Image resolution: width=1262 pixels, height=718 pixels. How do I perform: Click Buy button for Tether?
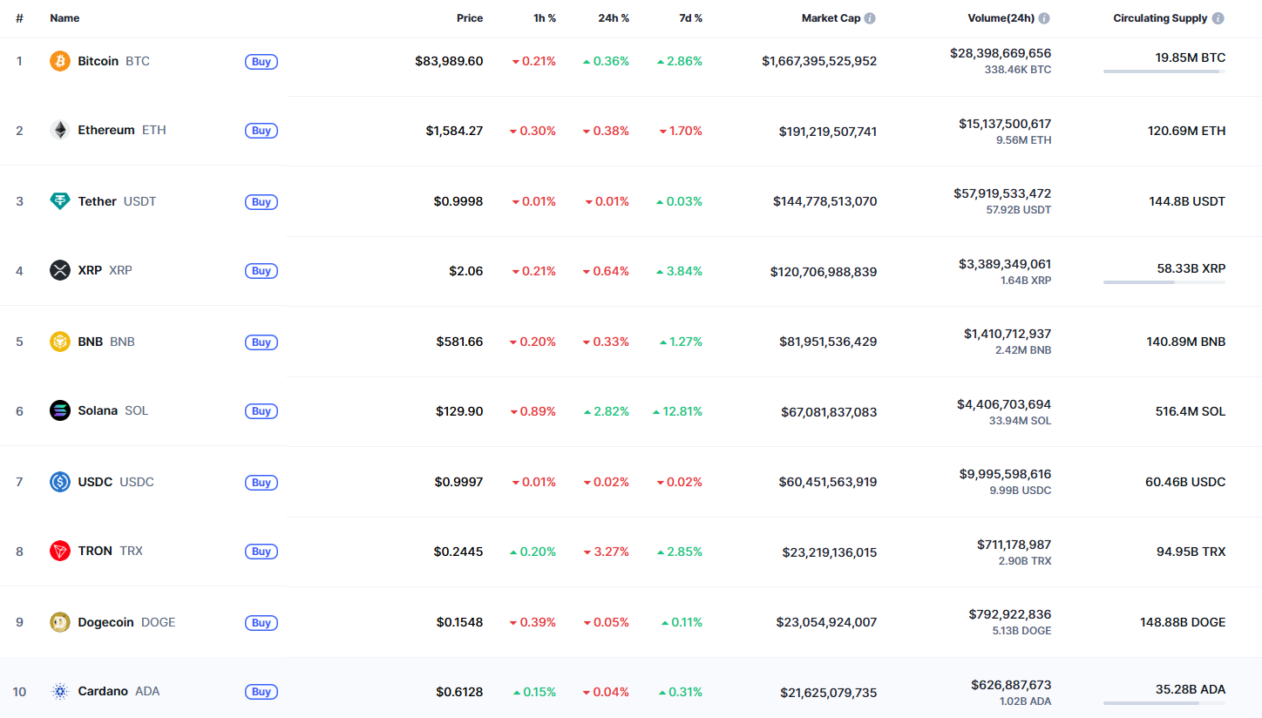(x=261, y=202)
